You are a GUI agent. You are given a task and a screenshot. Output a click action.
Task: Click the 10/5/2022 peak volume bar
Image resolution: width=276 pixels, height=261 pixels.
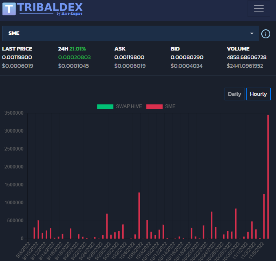click(x=139, y=216)
